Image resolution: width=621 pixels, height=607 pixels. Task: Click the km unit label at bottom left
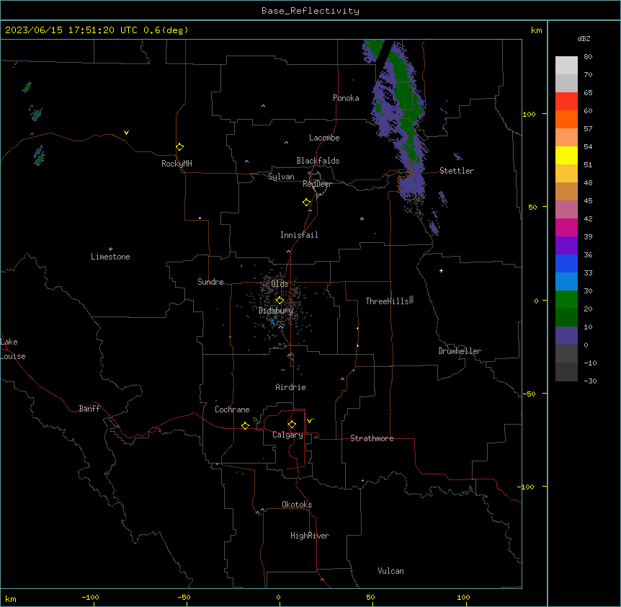pos(11,599)
